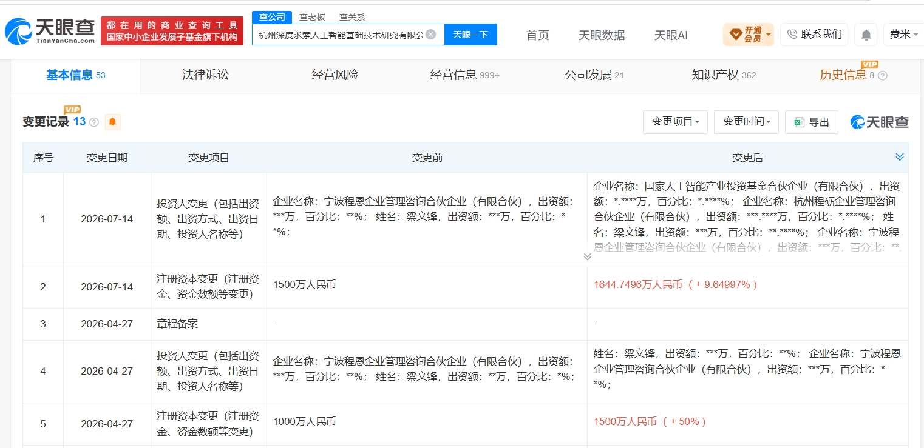
Task: Expand truncated text in row 1 变更后
Action: pos(587,256)
